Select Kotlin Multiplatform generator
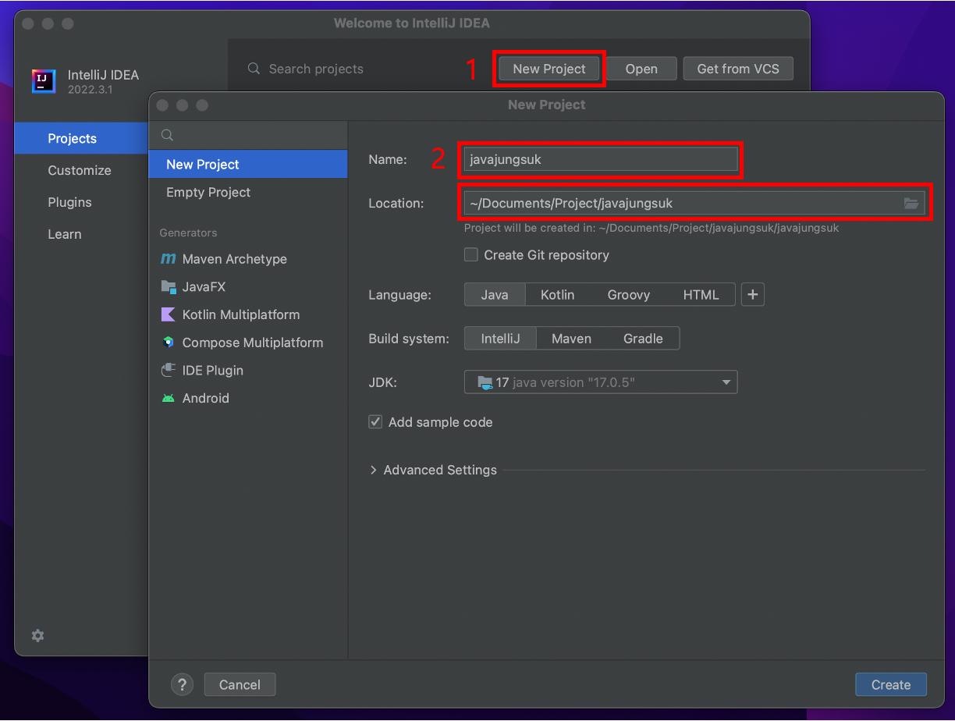 tap(248, 314)
